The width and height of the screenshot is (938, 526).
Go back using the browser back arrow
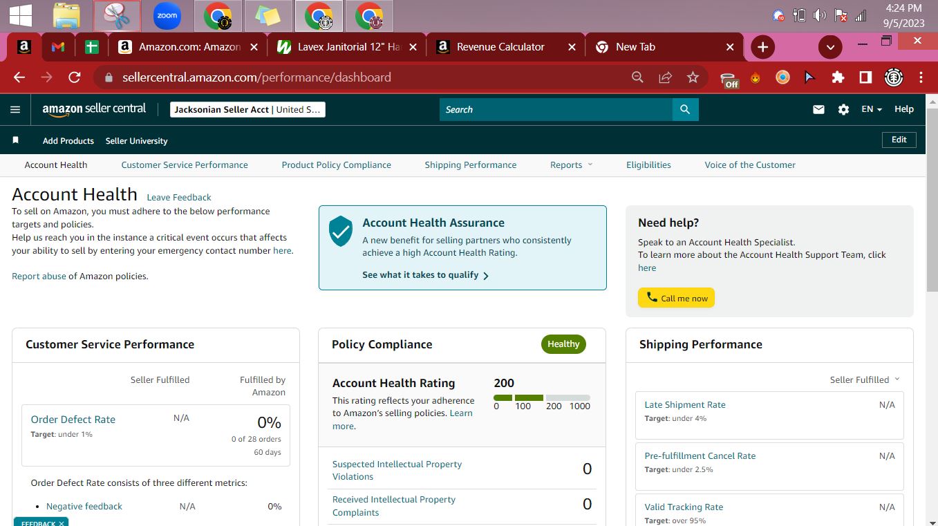click(19, 77)
